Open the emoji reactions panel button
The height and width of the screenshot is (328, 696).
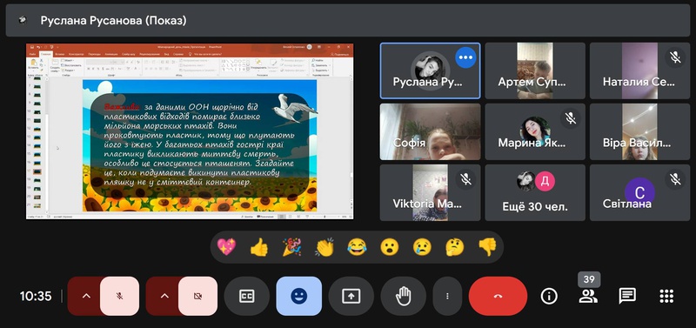click(x=298, y=296)
